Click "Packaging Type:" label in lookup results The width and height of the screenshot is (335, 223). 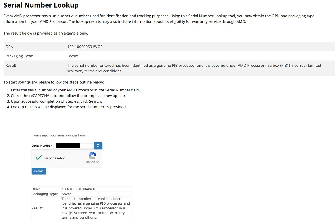[45, 194]
